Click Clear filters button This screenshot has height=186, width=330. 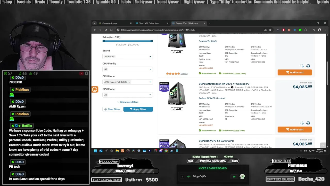tap(112, 109)
